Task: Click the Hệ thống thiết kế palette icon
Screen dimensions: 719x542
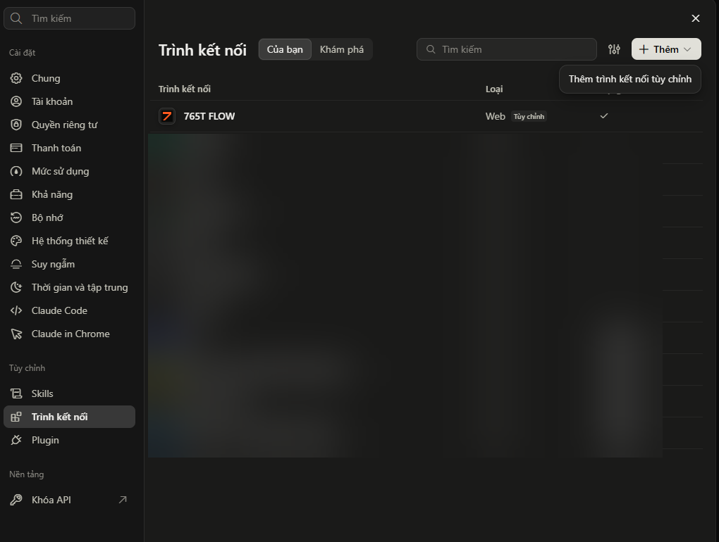Action: coord(16,241)
